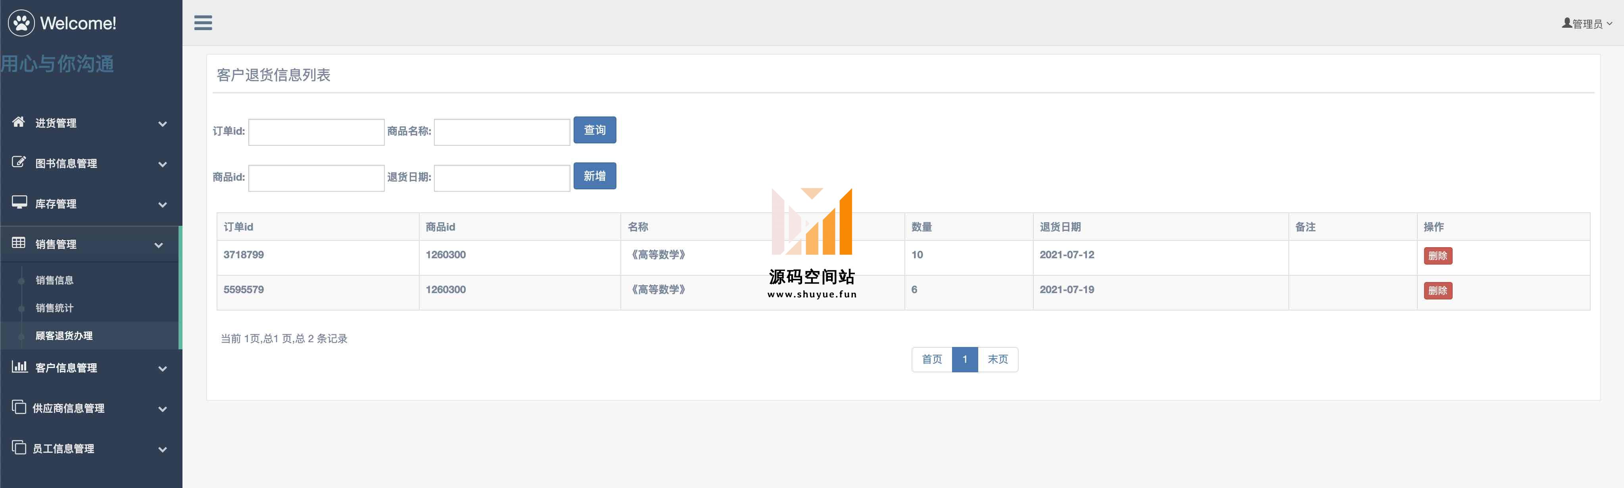
Task: Click the monitor icon beside 库存管理
Action: coord(19,202)
